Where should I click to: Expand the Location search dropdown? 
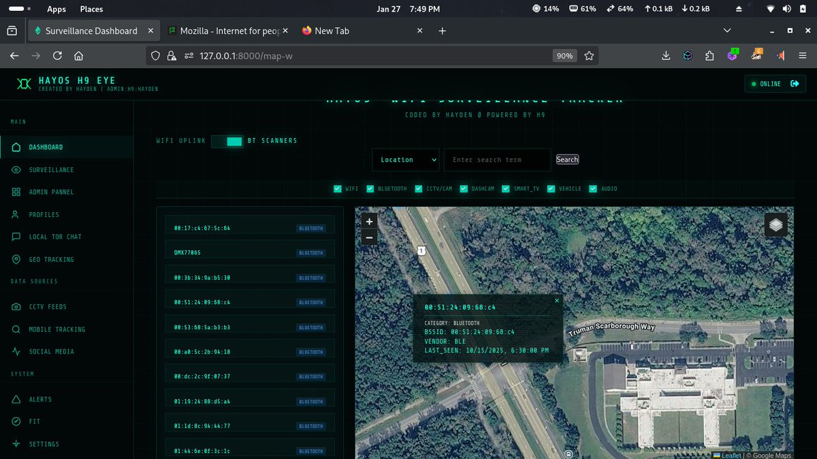pos(406,160)
